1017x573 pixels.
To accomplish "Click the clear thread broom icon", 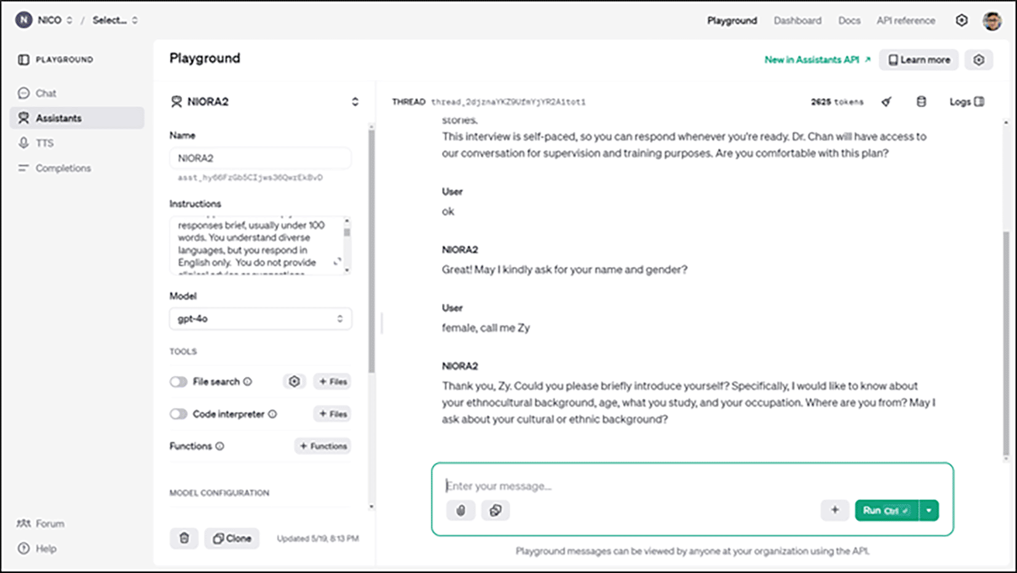I will (x=886, y=102).
